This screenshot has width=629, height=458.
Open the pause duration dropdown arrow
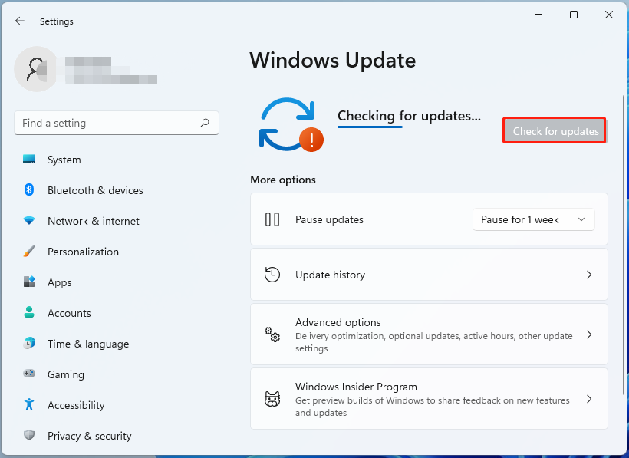click(x=581, y=219)
